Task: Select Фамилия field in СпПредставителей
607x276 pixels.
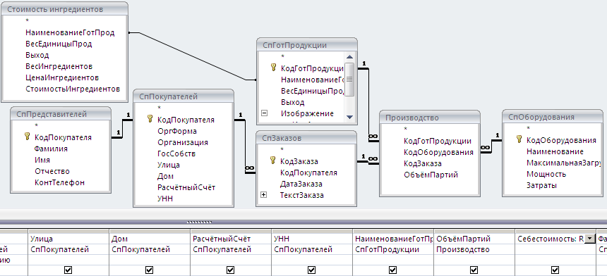Action: (x=51, y=149)
